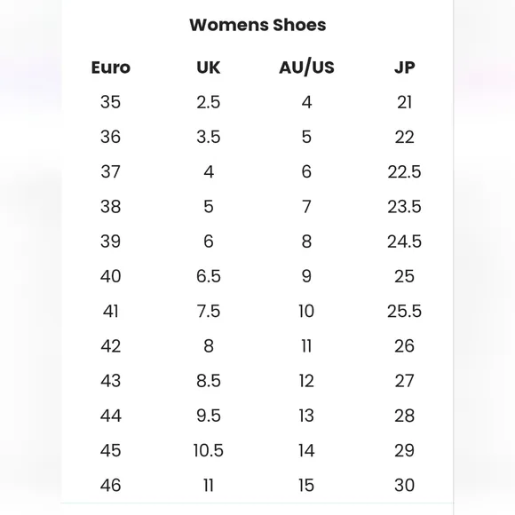
Task: Click Euro size 46 cell
Action: click(x=110, y=485)
